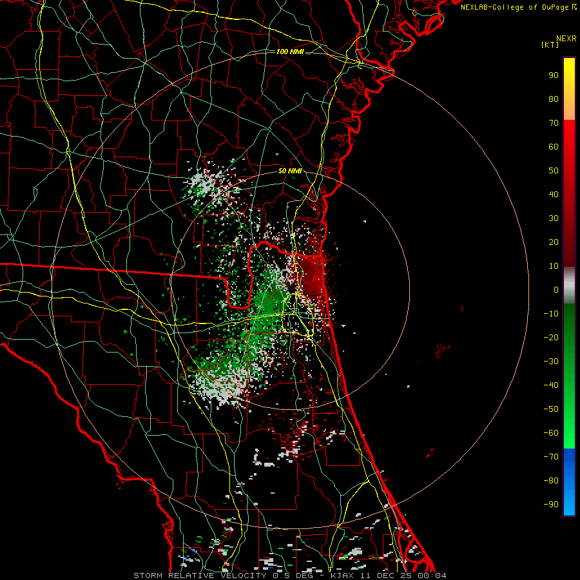Click the 00:04 timestamp in the caption
580x580 pixels.
[x=434, y=575]
